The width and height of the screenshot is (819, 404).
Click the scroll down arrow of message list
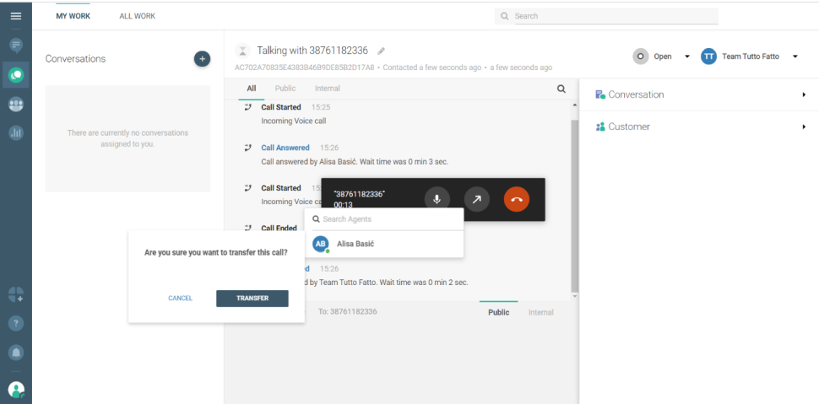(575, 297)
